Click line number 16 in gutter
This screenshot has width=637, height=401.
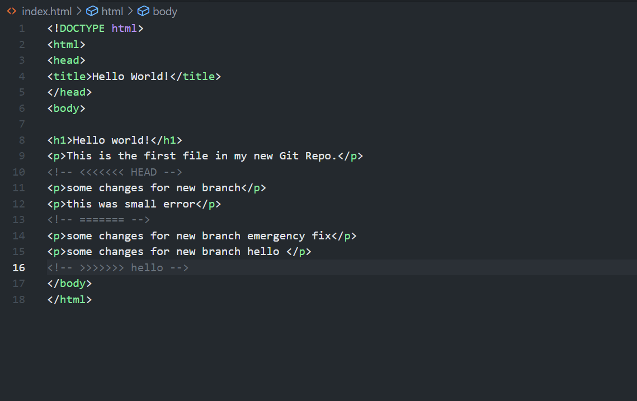[18, 268]
